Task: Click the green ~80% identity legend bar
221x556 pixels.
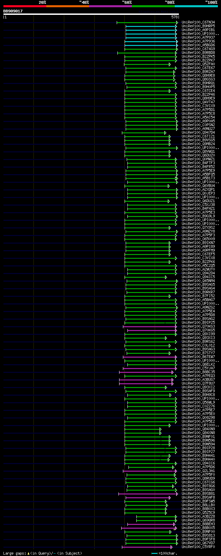Action: tap(153, 6)
